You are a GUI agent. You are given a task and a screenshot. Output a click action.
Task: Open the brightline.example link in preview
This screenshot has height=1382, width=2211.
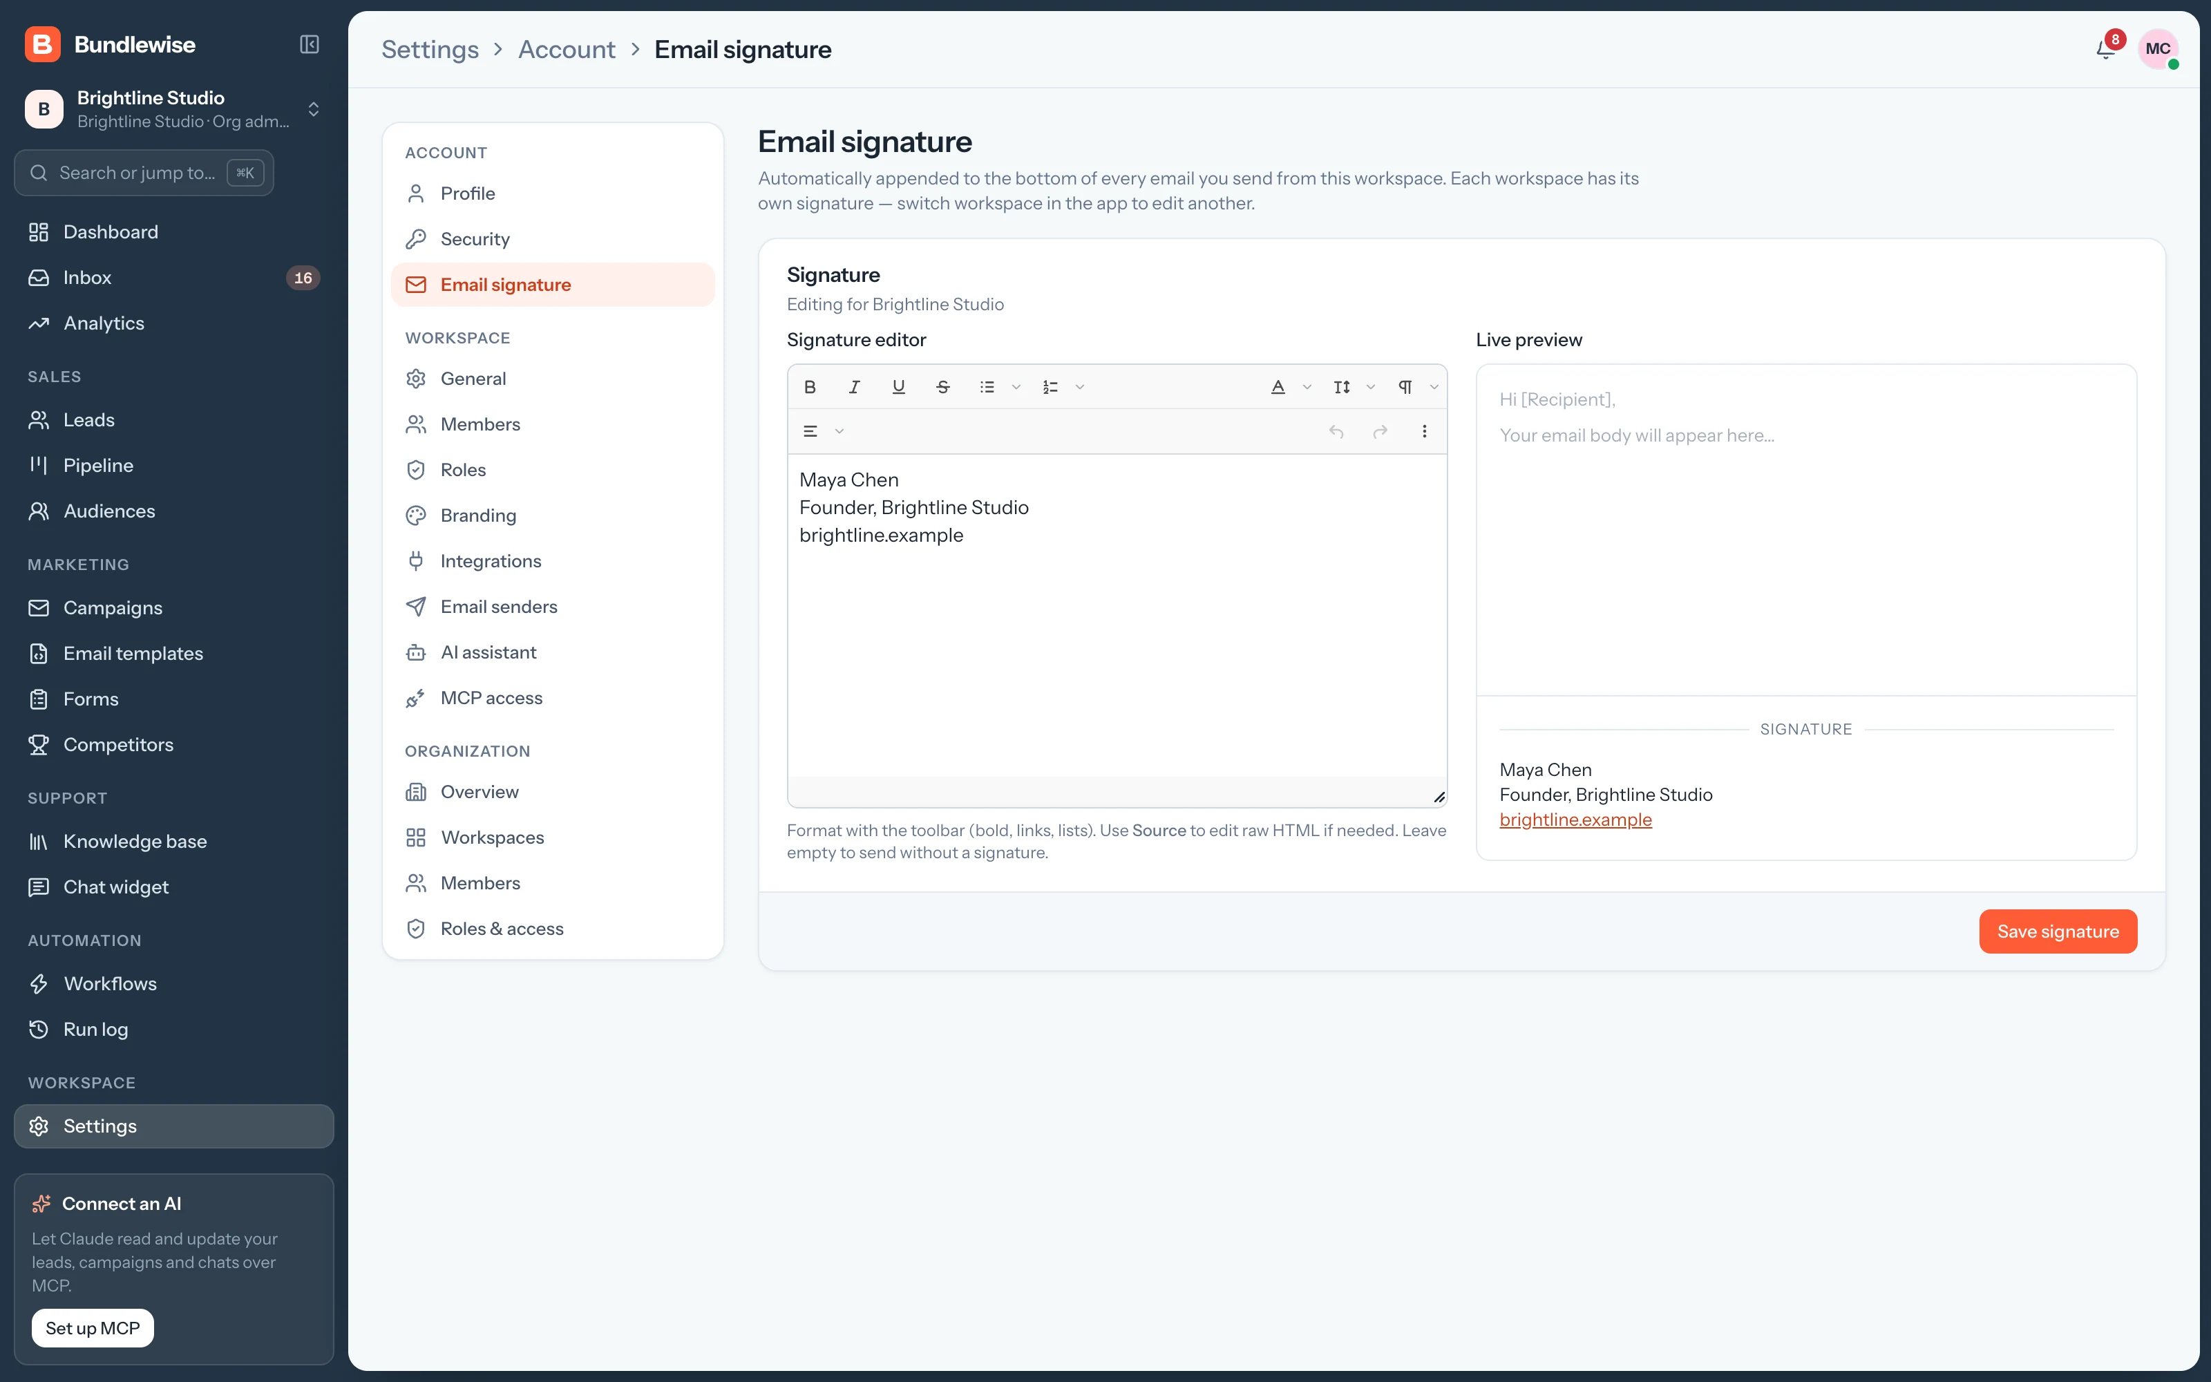(1575, 820)
